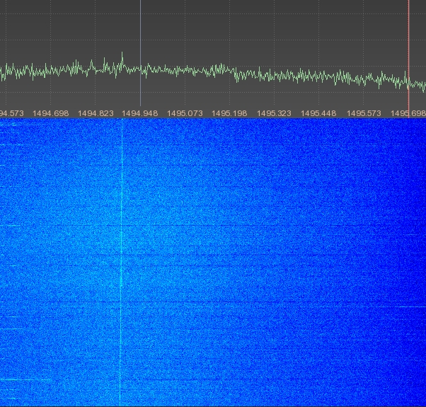Click the 1494.823 frequency label
Screen dimensions: 426x407
coord(96,113)
